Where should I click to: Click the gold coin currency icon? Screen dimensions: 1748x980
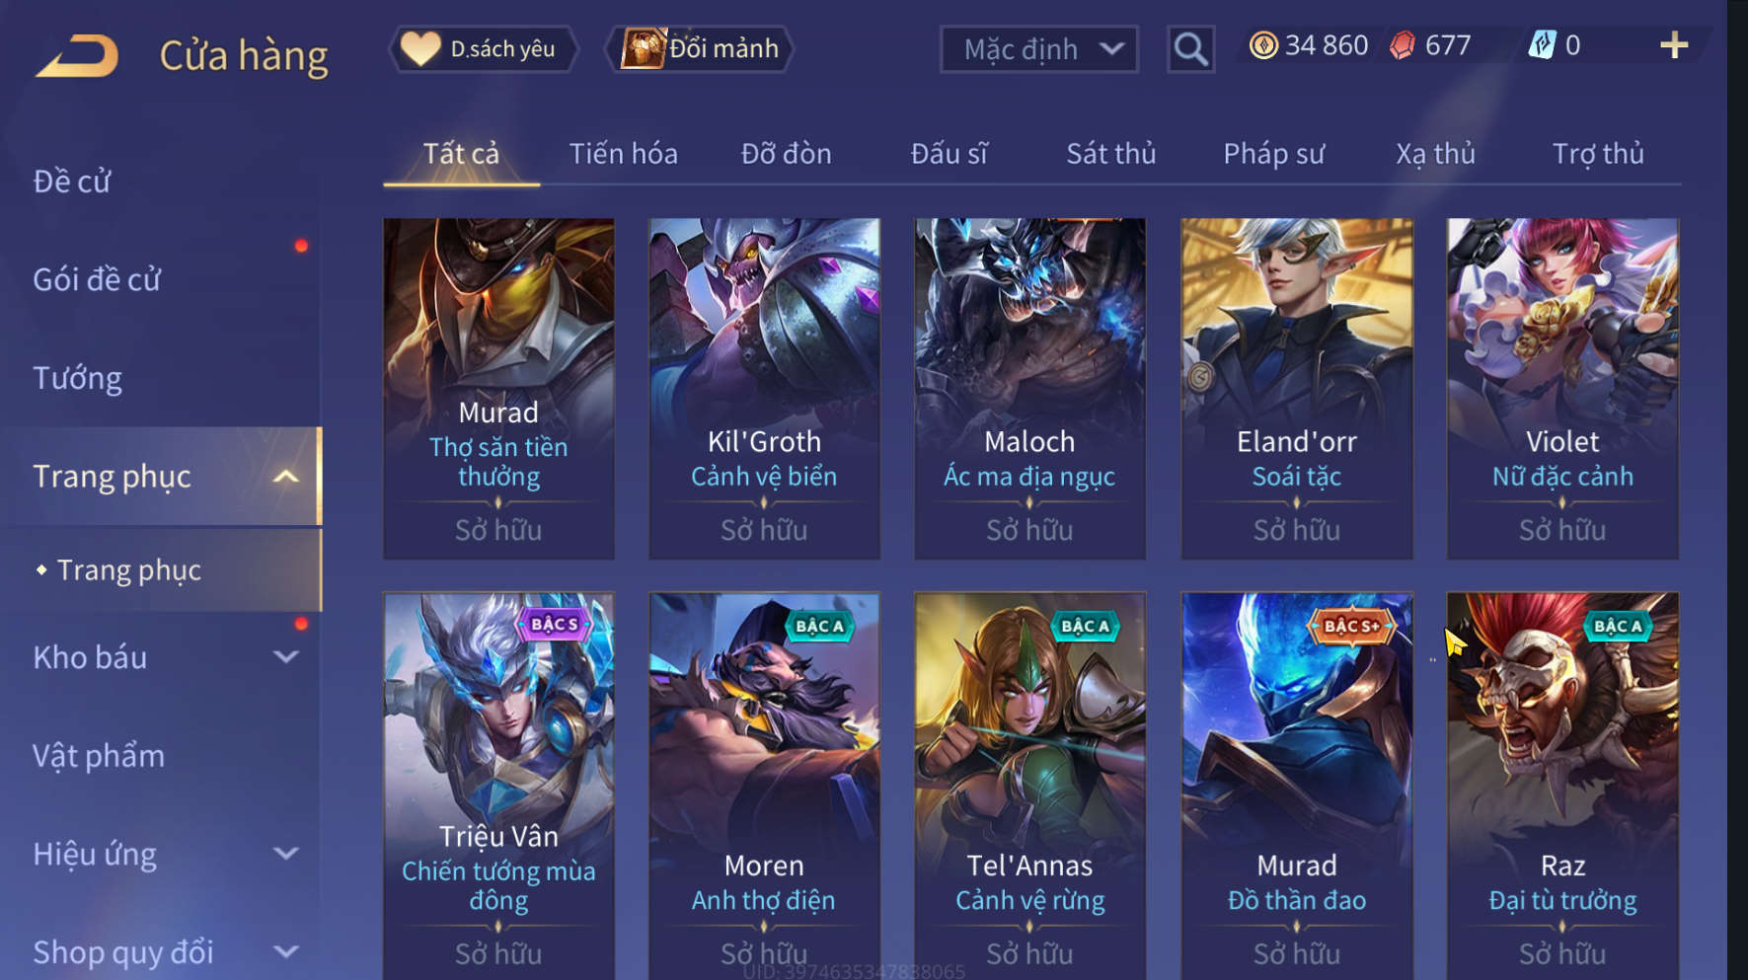click(1263, 45)
